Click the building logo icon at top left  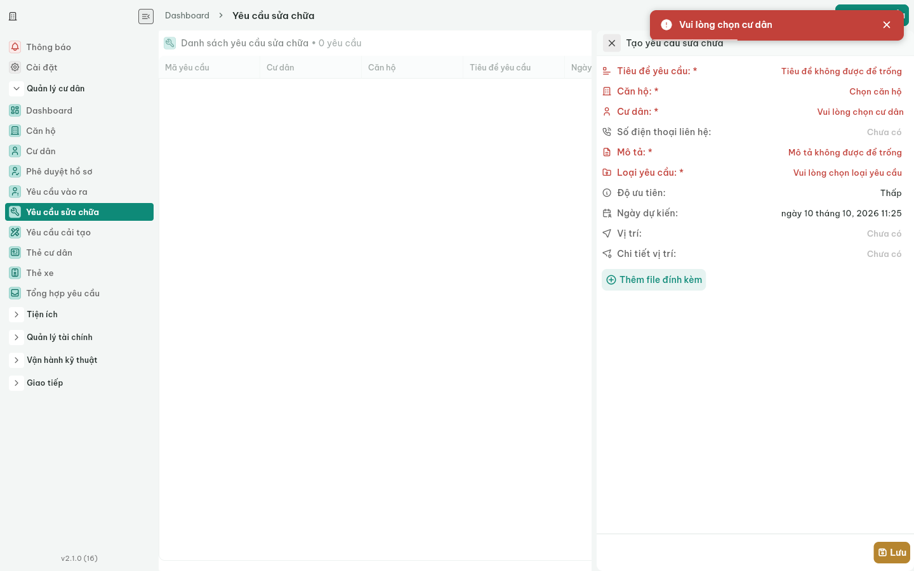tap(13, 16)
